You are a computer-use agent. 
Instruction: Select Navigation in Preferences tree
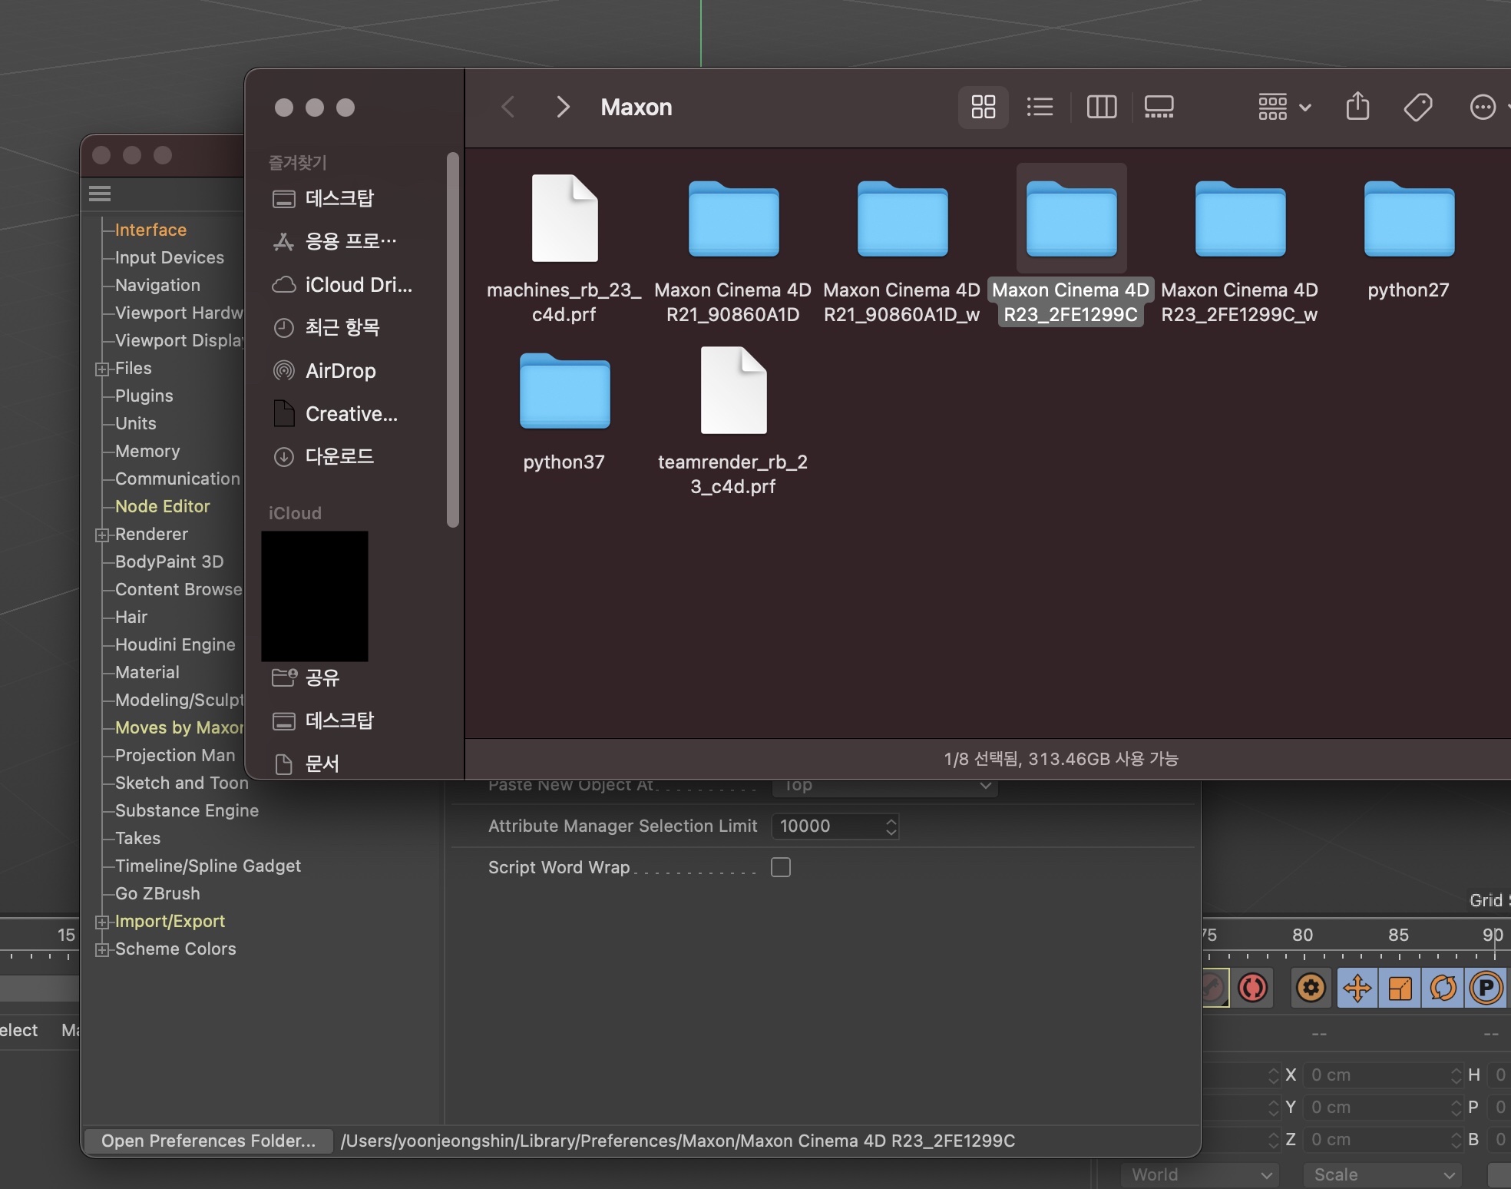157,285
